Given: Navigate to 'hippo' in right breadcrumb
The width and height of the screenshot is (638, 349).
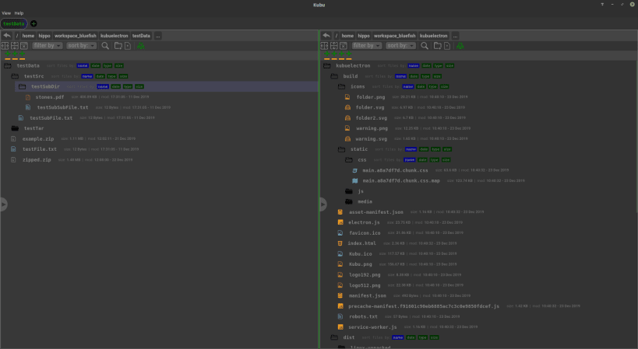Looking at the screenshot, I should (364, 36).
